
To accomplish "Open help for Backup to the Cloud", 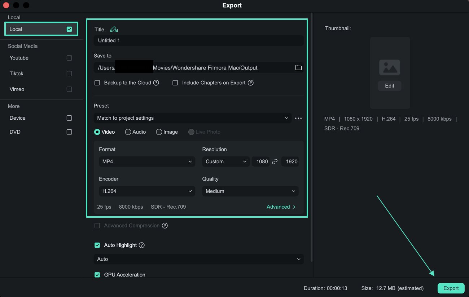I will (x=156, y=83).
